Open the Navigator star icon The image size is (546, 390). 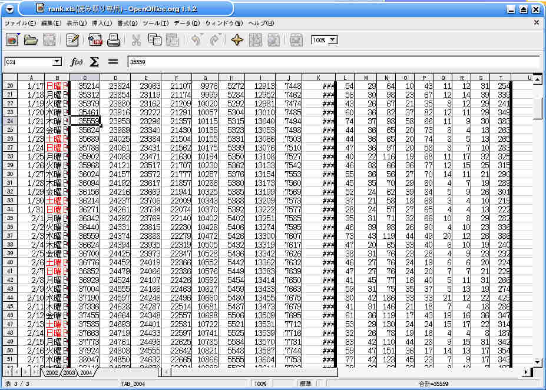click(x=237, y=40)
